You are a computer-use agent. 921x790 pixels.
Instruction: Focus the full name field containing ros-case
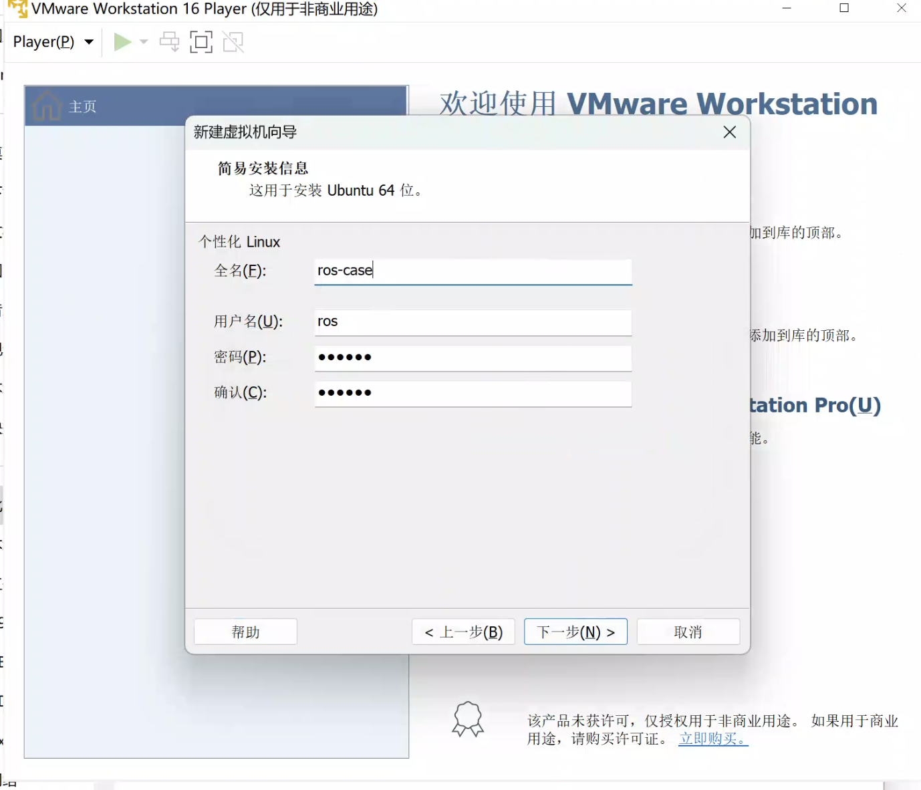point(473,271)
